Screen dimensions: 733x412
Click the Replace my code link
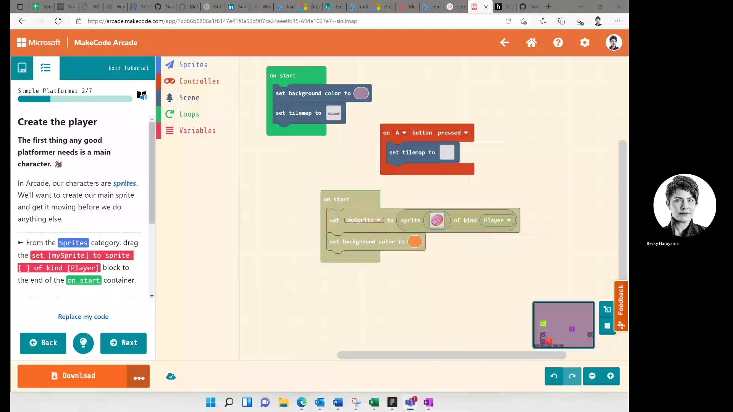(x=83, y=317)
